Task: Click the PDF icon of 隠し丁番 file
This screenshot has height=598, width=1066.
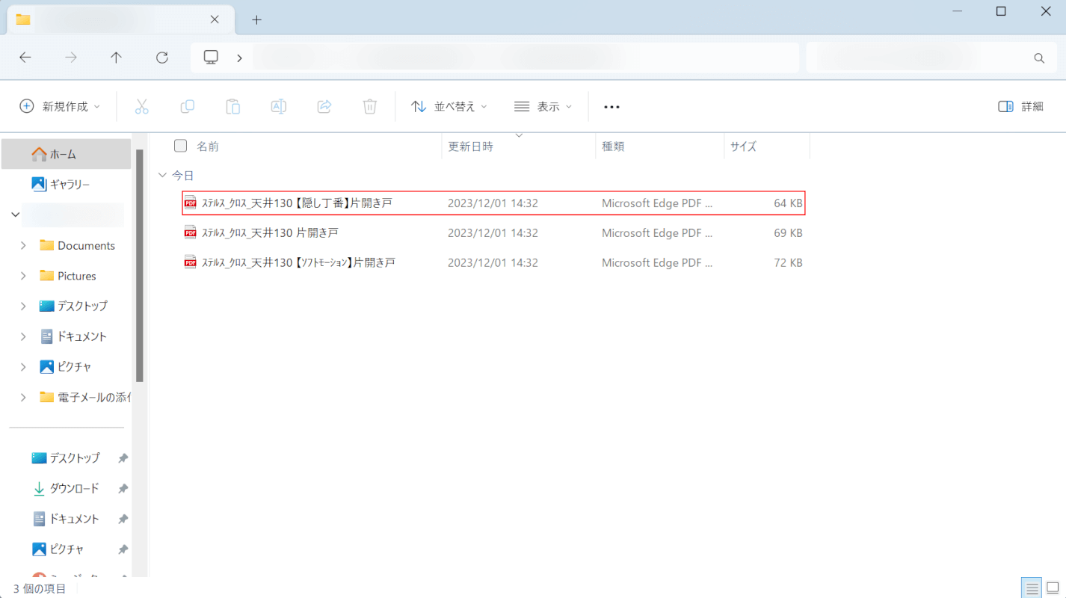Action: click(x=191, y=203)
